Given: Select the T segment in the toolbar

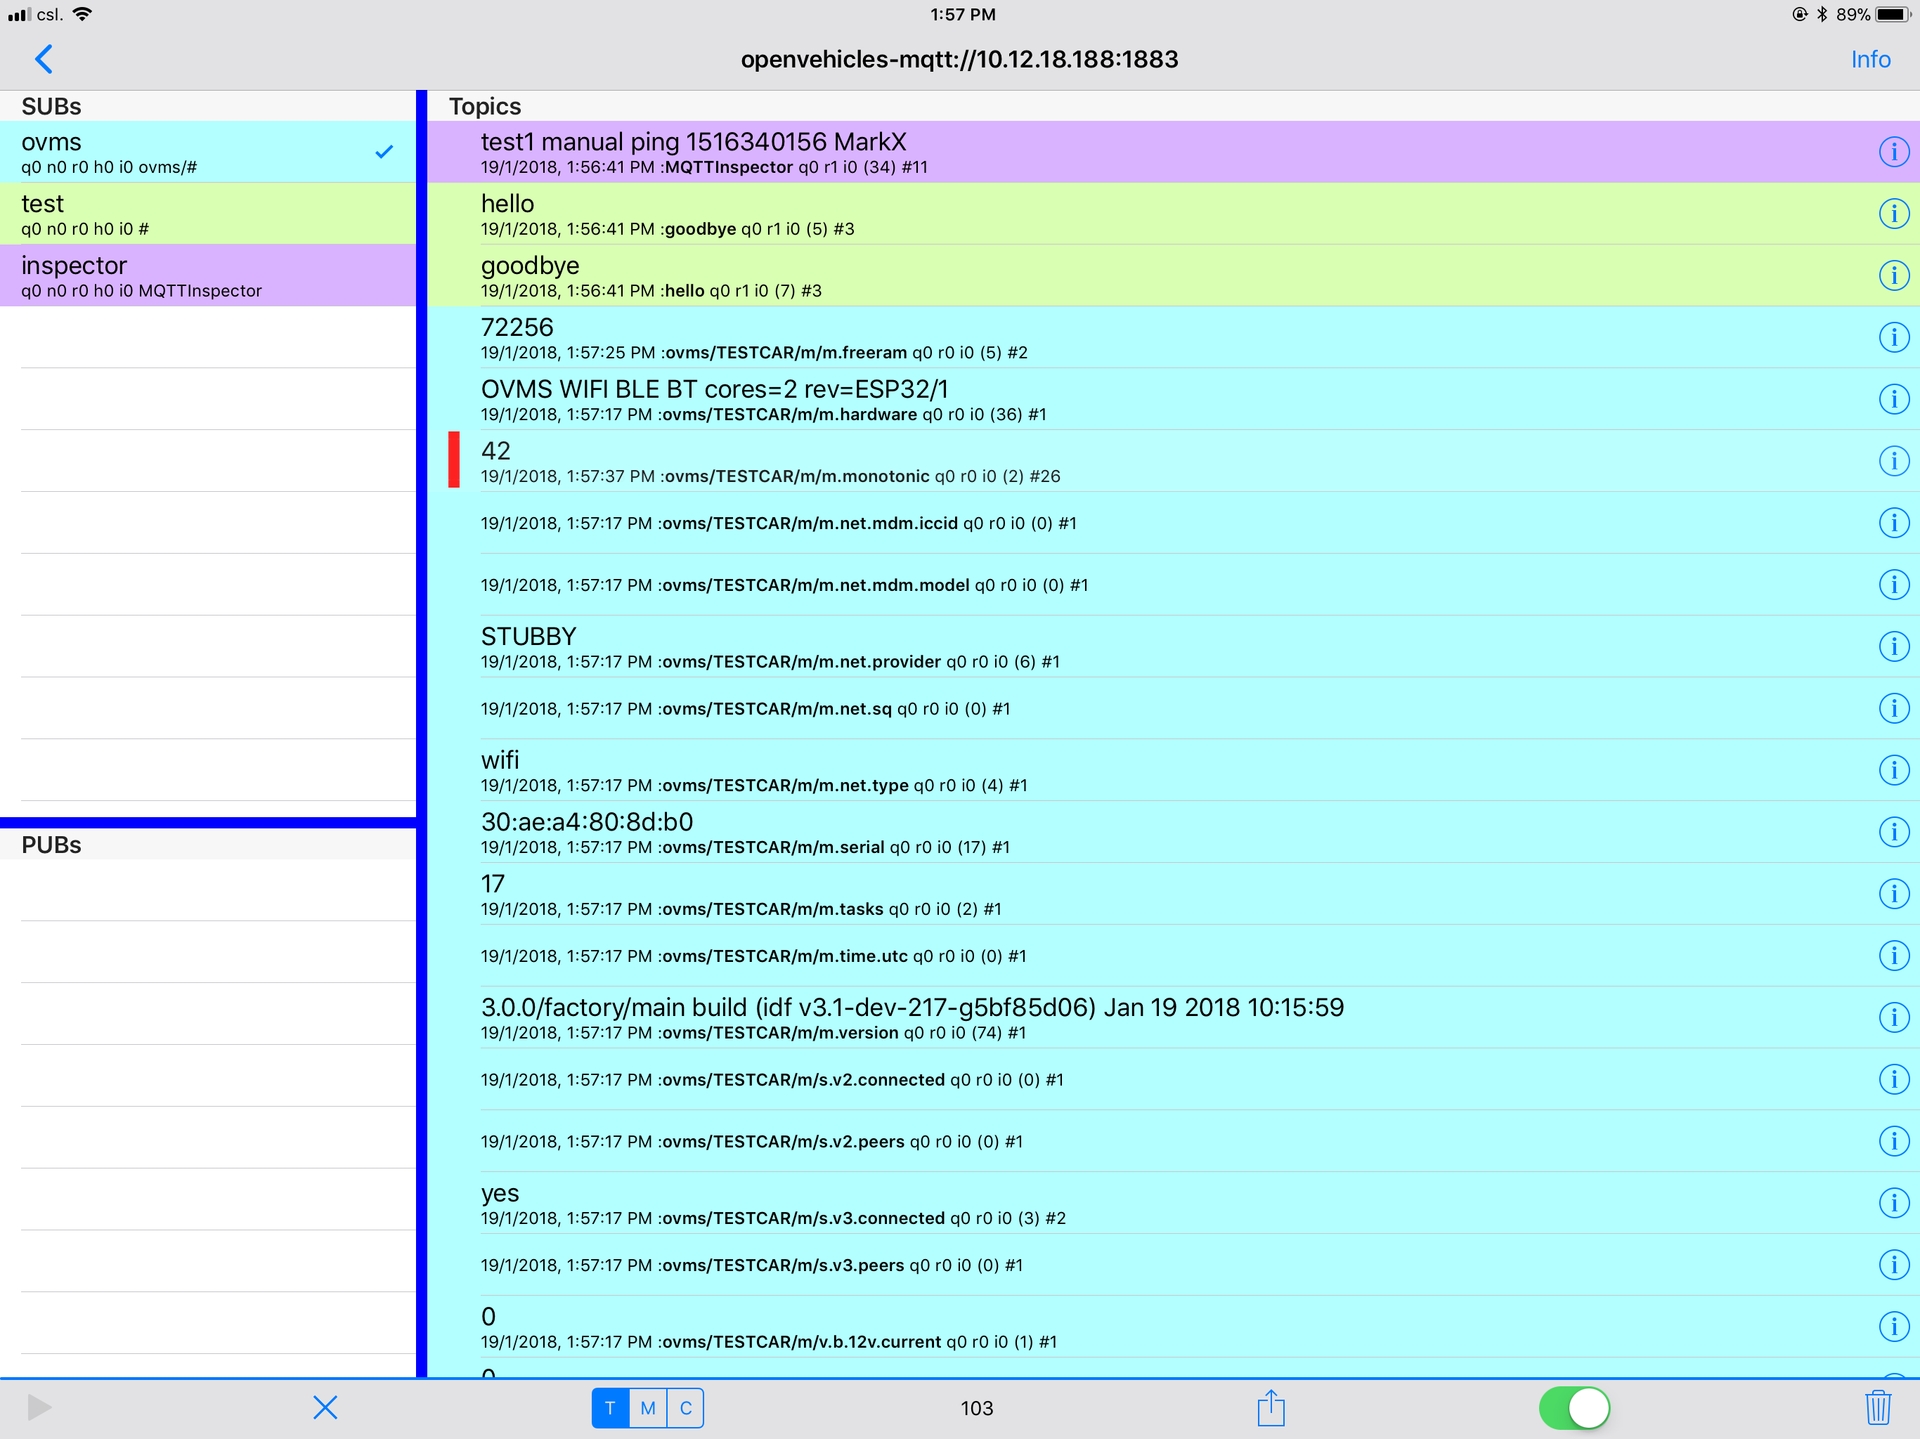Looking at the screenshot, I should point(610,1408).
